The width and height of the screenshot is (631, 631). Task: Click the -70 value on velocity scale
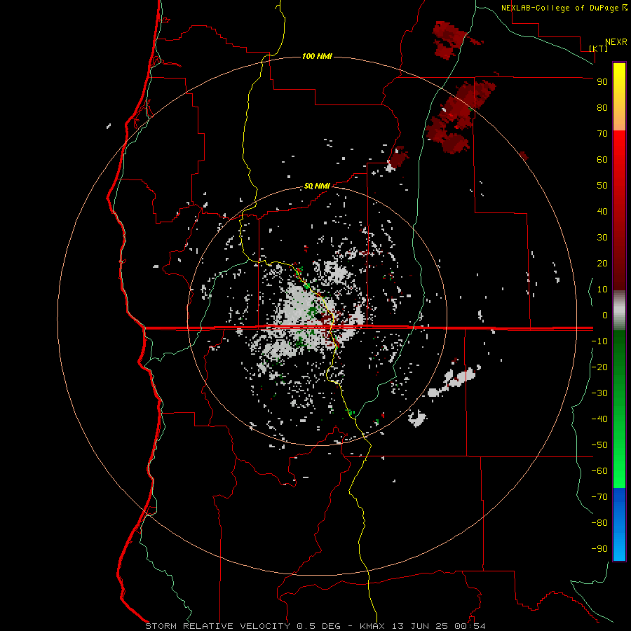pos(599,496)
